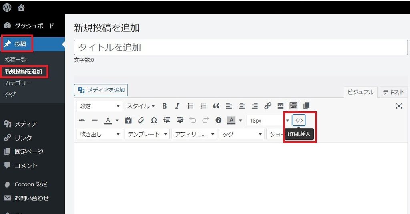Image resolution: width=410 pixels, height=214 pixels.
Task: Open カテゴリー submenu
Action: 18,83
